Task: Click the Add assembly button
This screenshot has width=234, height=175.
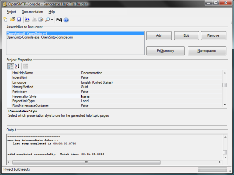Action: 159,35
